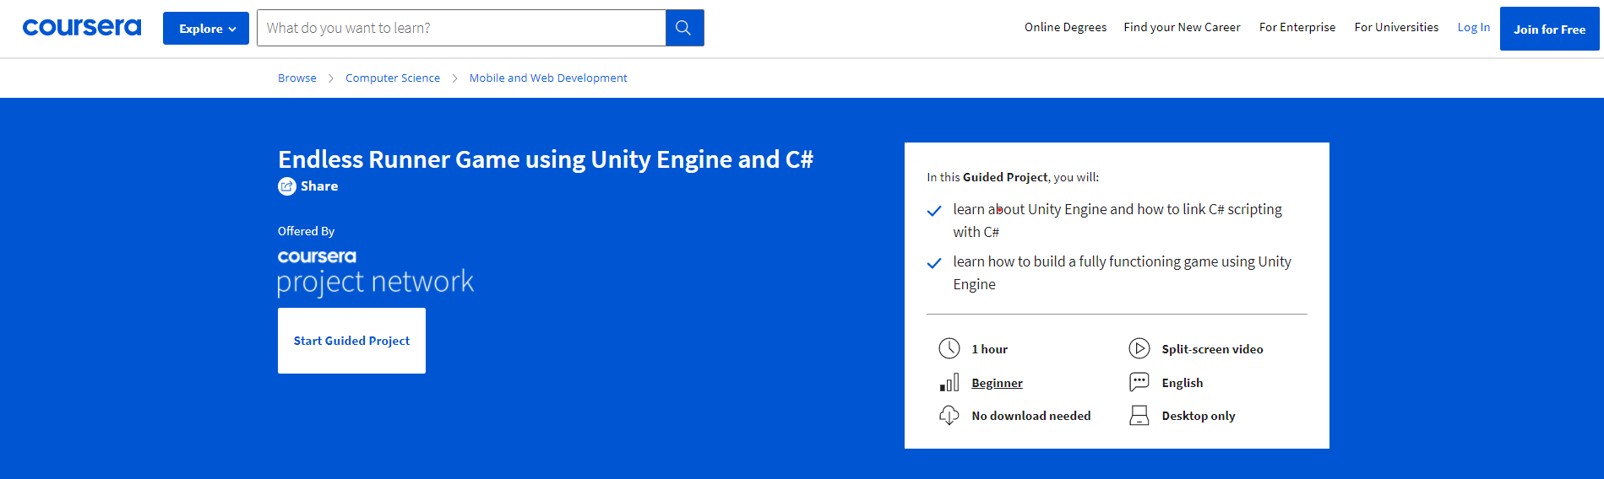Go to For Universities
The height and width of the screenshot is (479, 1604).
pos(1396,27)
